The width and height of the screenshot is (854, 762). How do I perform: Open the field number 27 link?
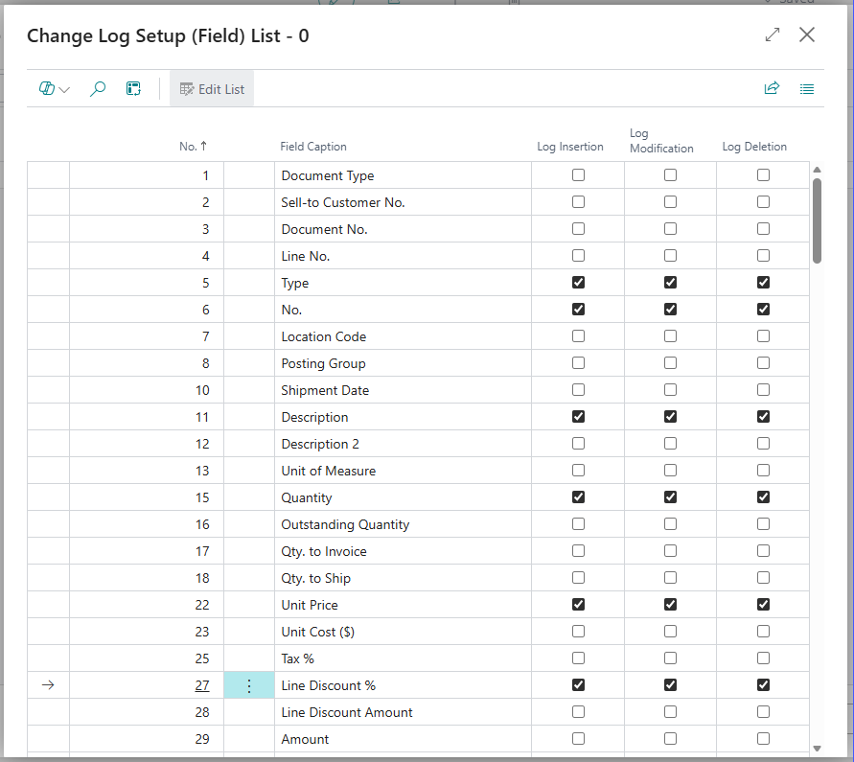[201, 685]
